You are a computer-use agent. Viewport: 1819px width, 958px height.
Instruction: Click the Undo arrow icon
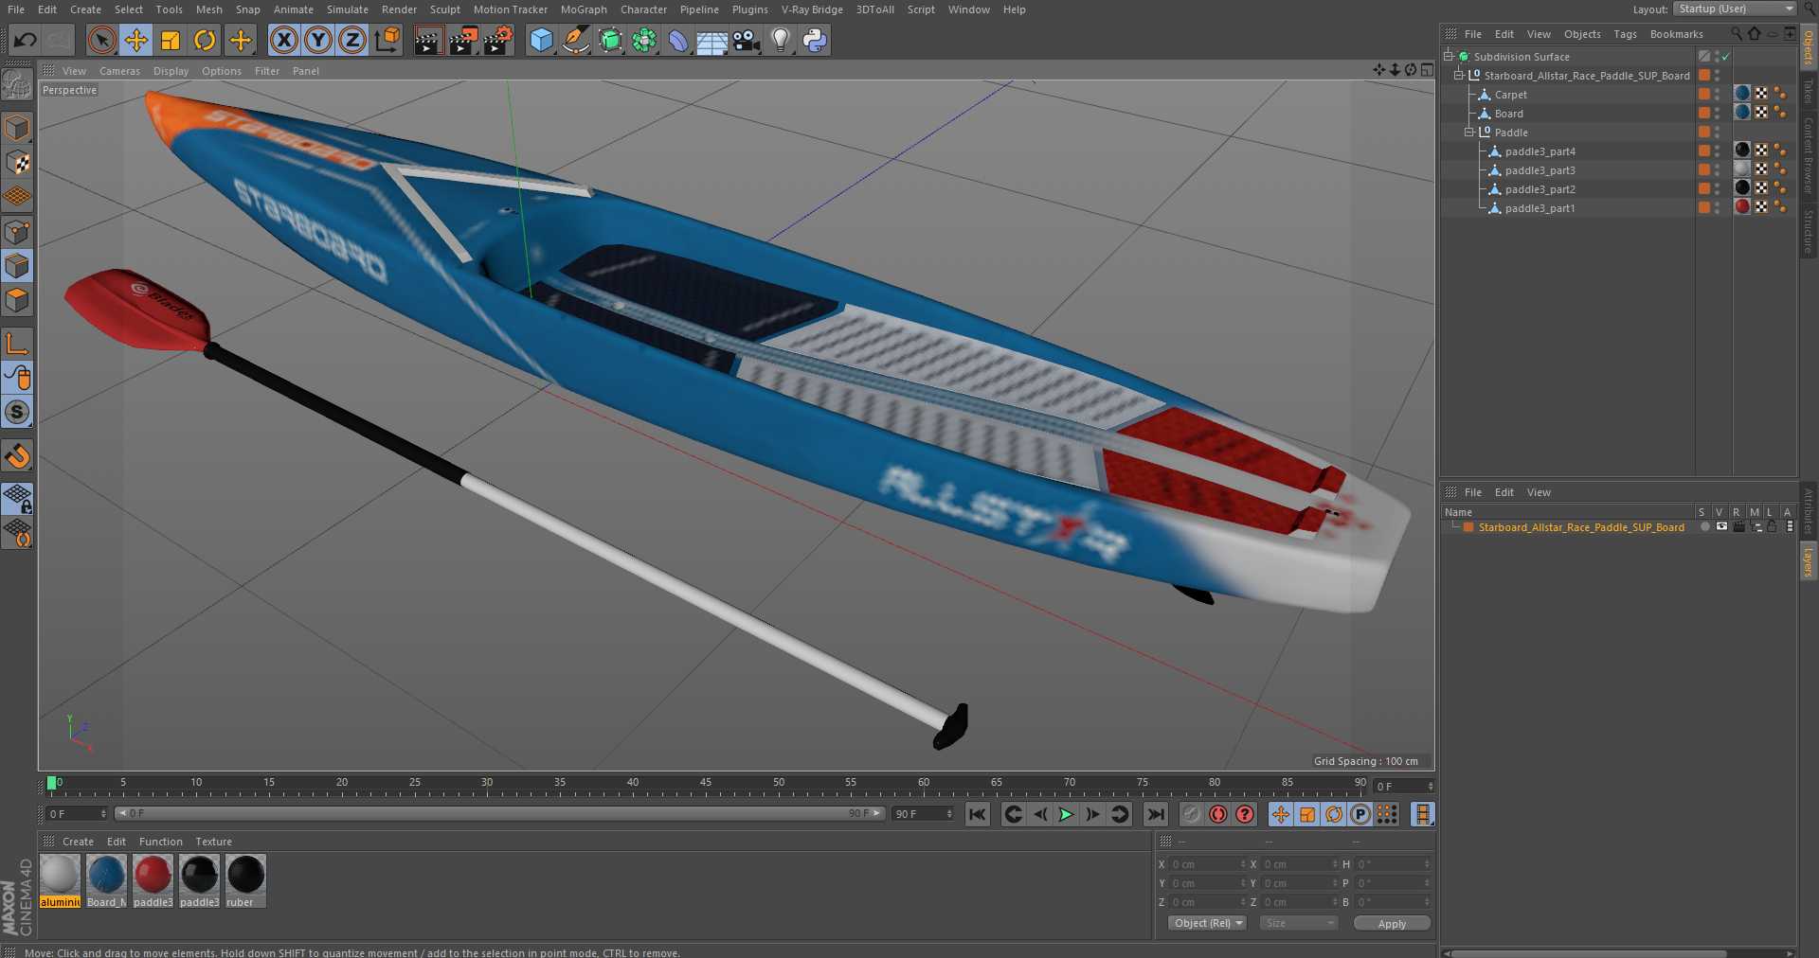click(26, 40)
